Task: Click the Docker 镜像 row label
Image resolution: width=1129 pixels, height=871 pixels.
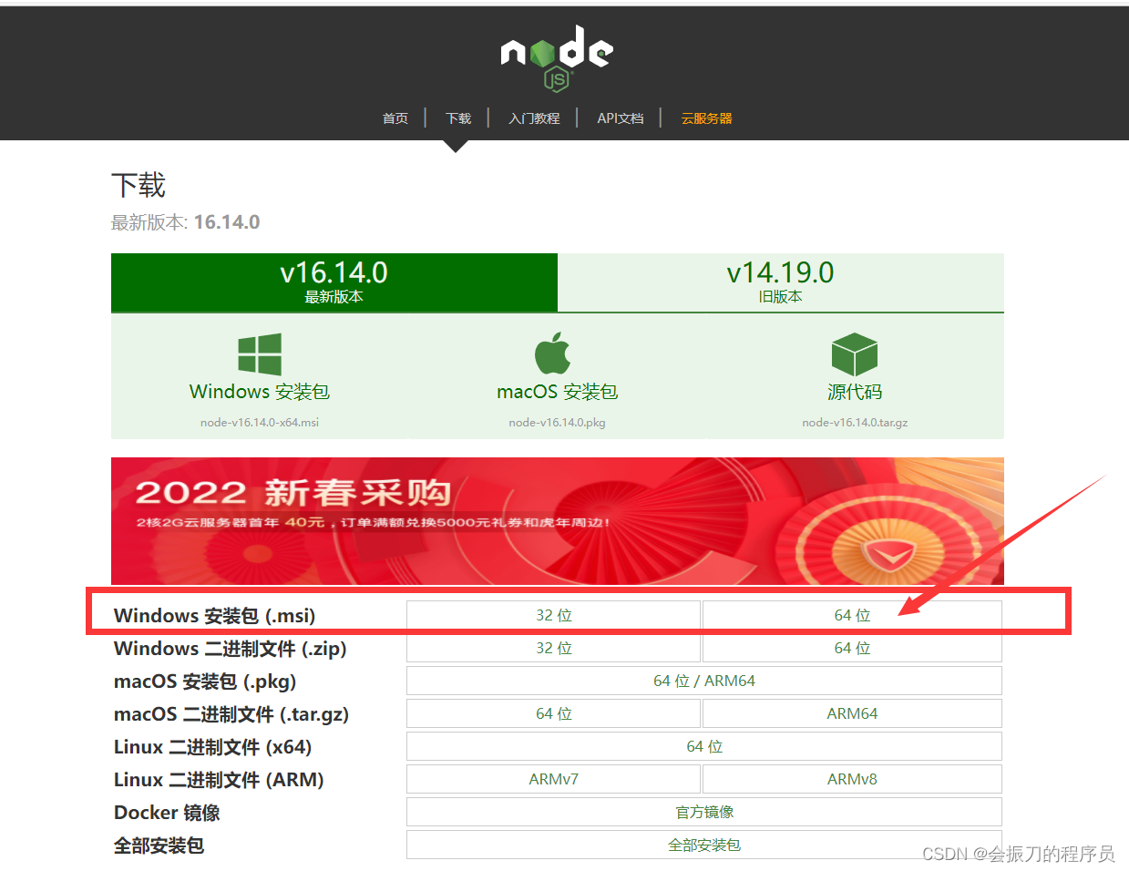Action: (x=167, y=813)
